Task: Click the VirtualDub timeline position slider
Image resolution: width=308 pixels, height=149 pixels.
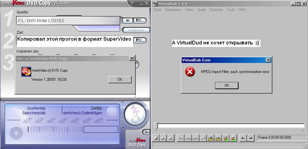Action: pyautogui.click(x=156, y=126)
